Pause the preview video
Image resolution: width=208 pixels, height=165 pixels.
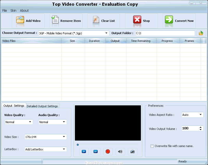[x=96, y=151]
